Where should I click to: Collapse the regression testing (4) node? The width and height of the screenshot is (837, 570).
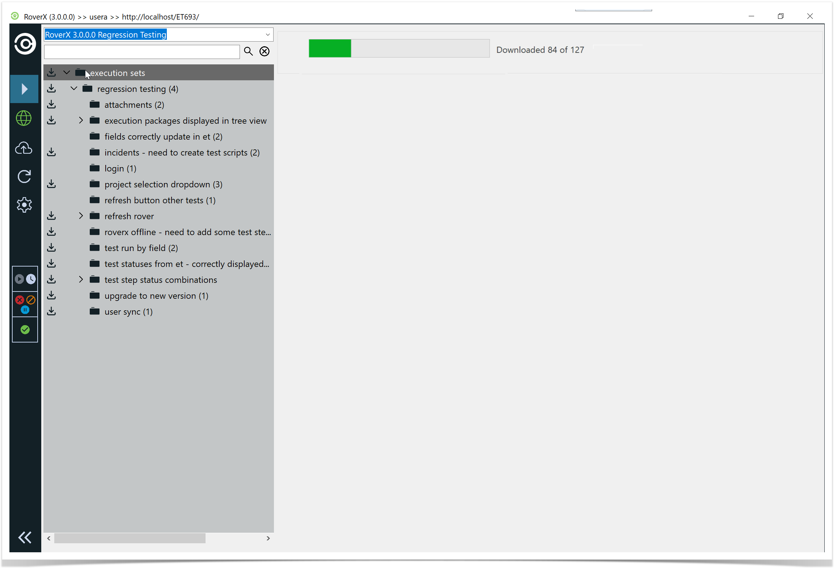pos(74,89)
